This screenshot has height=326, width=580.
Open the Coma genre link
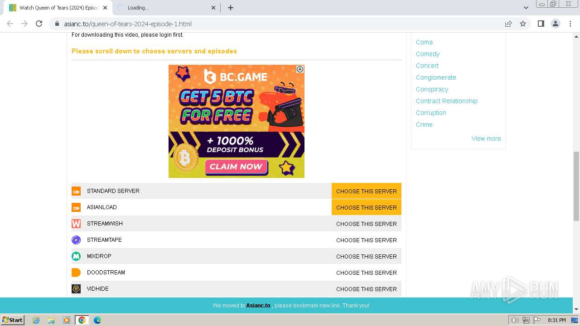pos(424,42)
